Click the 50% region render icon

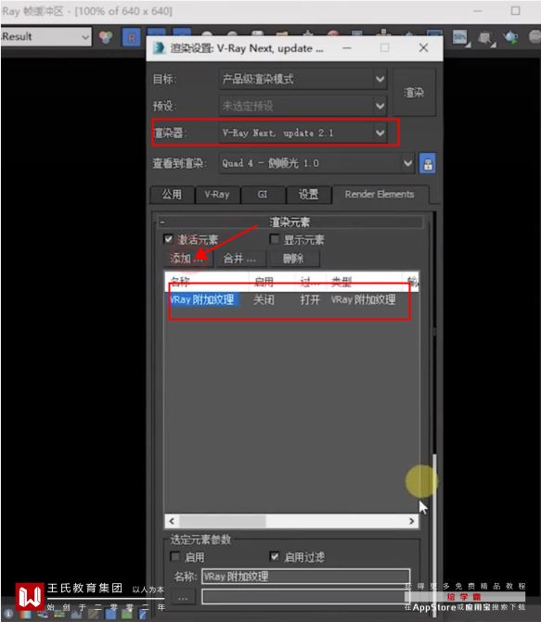click(461, 39)
